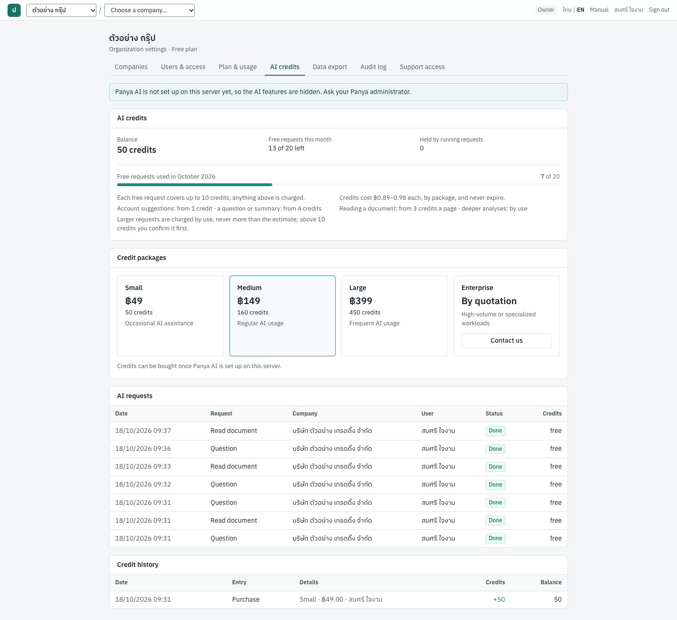Open user profile สมศรี ใจงาม in header

[x=629, y=10]
